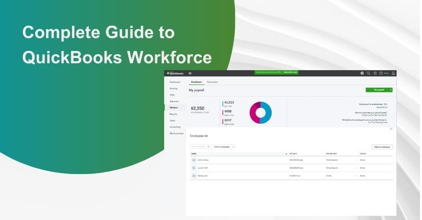Open Accounting in the sidebar
The width and height of the screenshot is (422, 220).
tap(175, 127)
